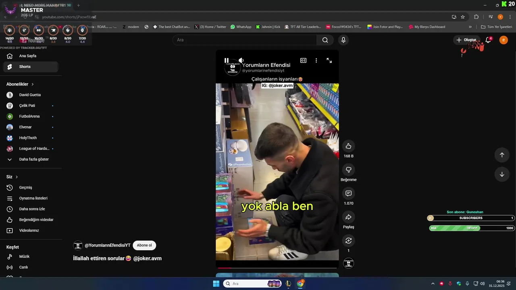Open Müzik under Keşfet
The height and width of the screenshot is (290, 516).
click(x=31, y=257)
